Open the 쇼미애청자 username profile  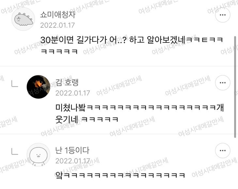tap(58, 15)
